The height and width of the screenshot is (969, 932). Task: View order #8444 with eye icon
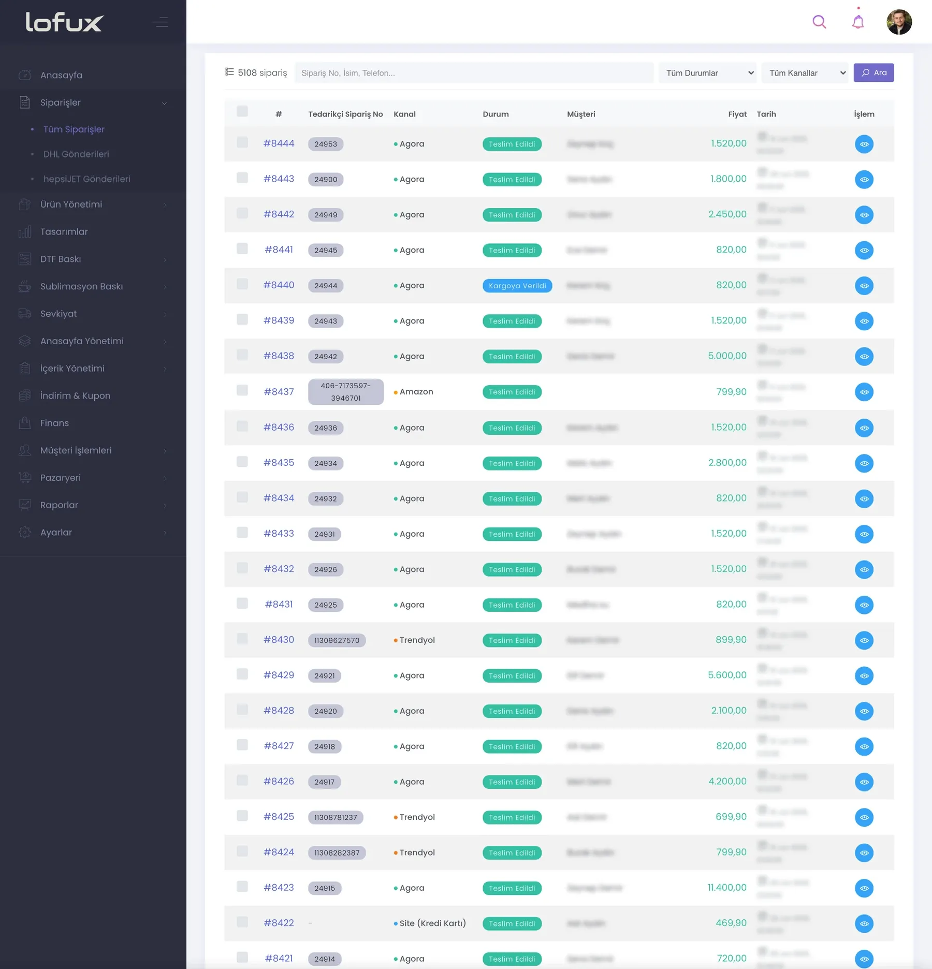[864, 144]
